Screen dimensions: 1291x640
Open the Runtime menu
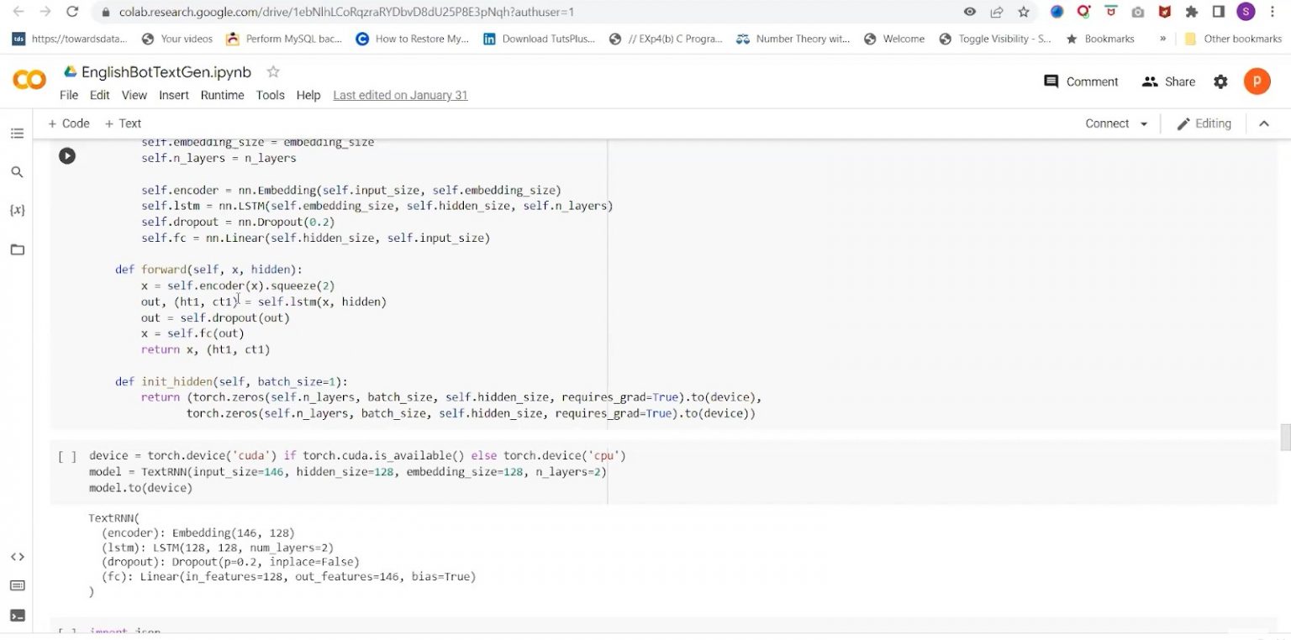[x=222, y=95]
